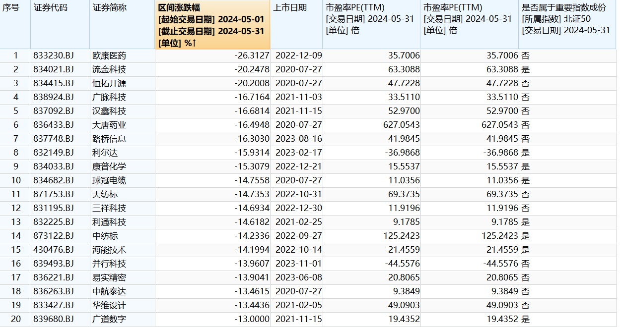The image size is (620, 327).
Task: Select stock code 839680.BJ
Action: pos(54,319)
